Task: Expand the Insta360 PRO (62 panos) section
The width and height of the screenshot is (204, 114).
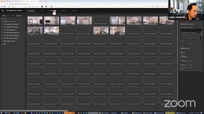Action: click(2, 24)
